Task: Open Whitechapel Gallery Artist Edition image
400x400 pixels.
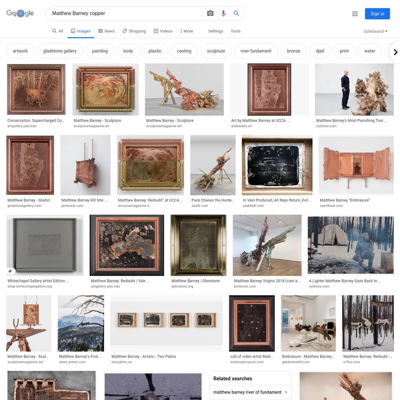Action: [x=45, y=245]
